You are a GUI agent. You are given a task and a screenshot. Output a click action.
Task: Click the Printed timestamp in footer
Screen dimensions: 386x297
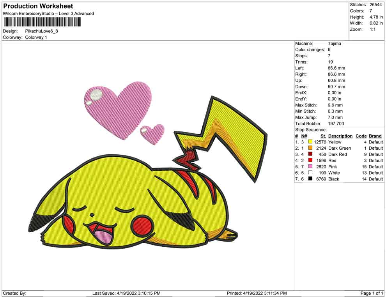257,293
